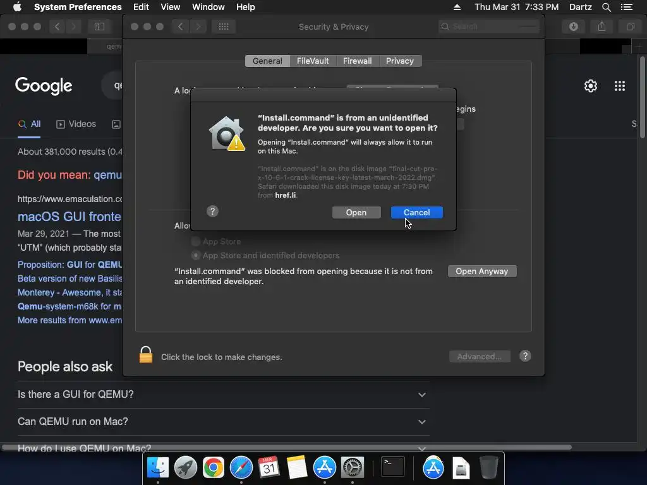The width and height of the screenshot is (647, 485).
Task: Open 'Monterey - Awesome' sublink
Action: [70, 292]
